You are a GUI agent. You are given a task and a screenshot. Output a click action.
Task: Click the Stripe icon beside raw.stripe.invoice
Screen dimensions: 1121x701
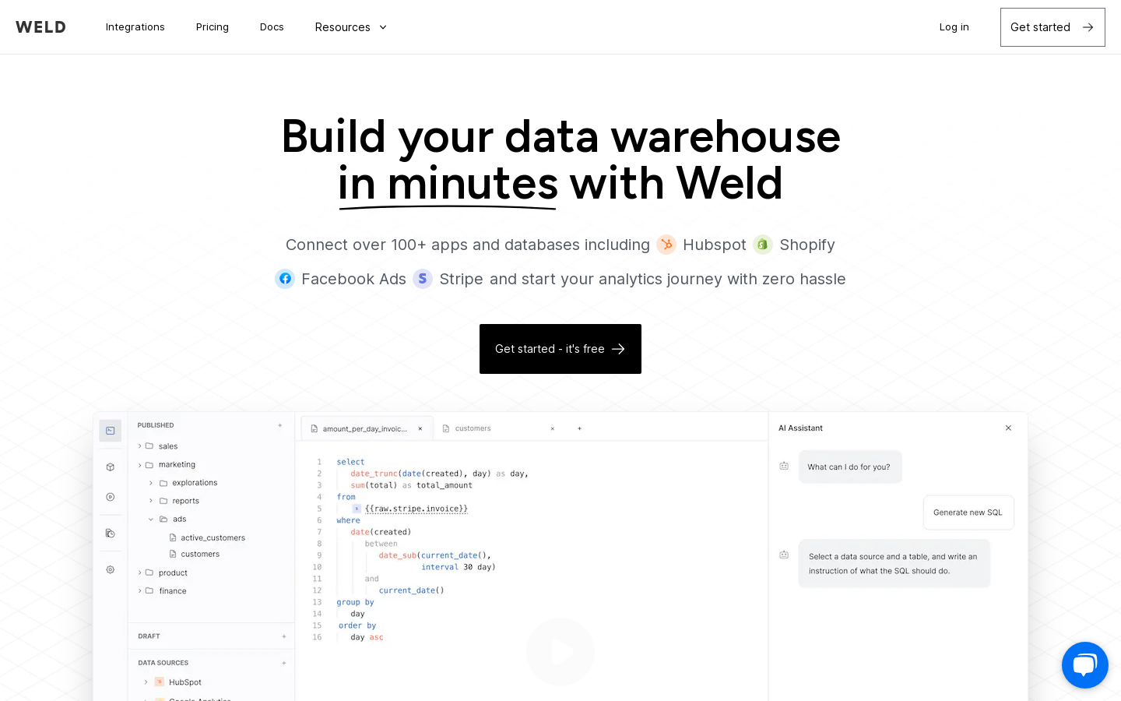click(357, 509)
